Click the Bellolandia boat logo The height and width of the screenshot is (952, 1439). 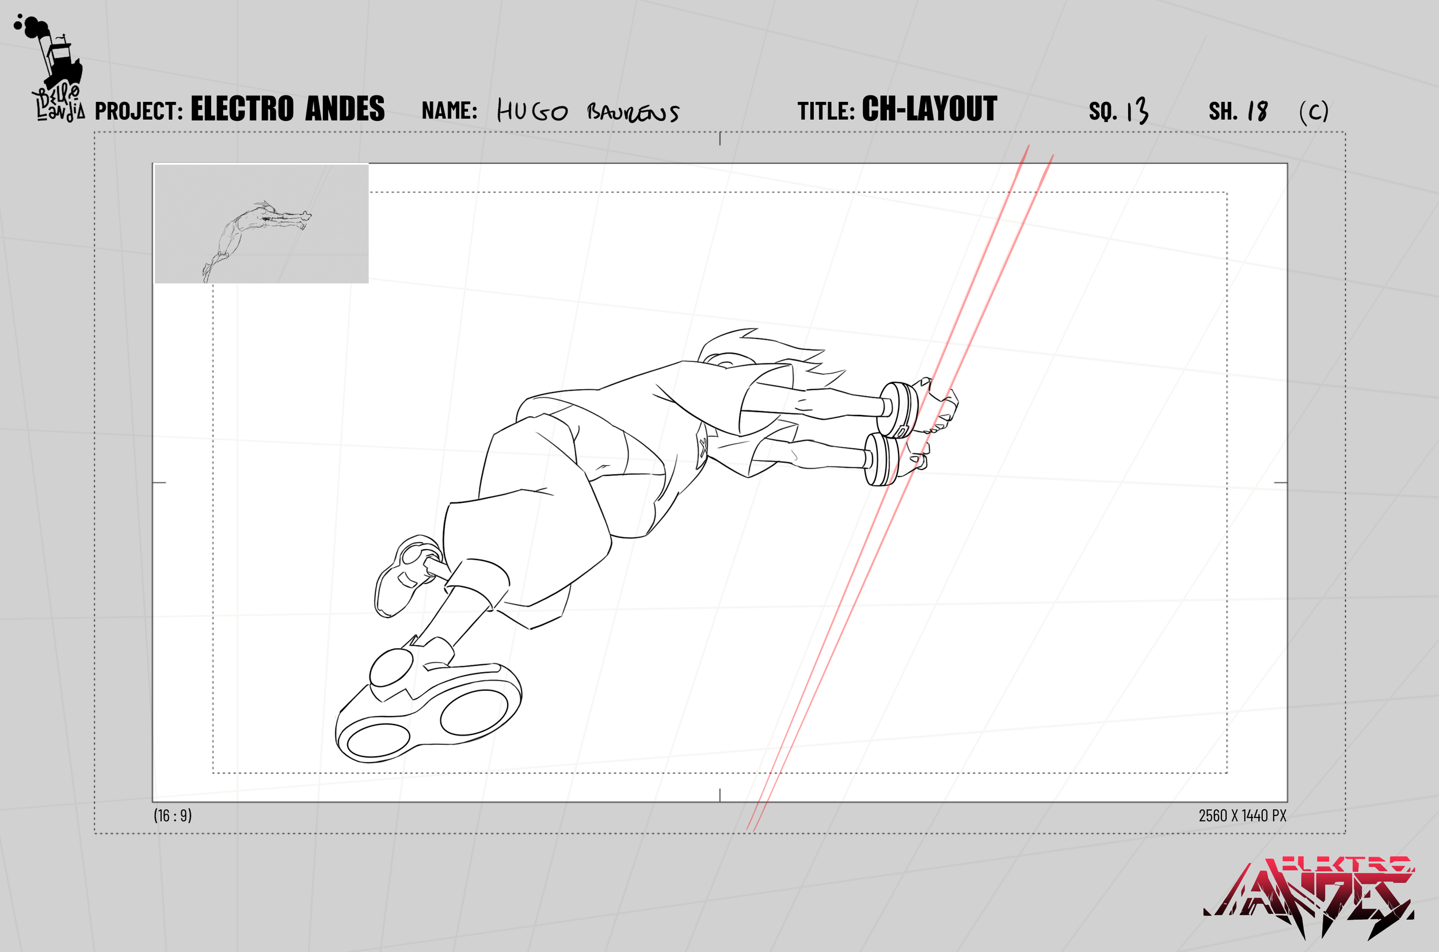click(x=50, y=68)
